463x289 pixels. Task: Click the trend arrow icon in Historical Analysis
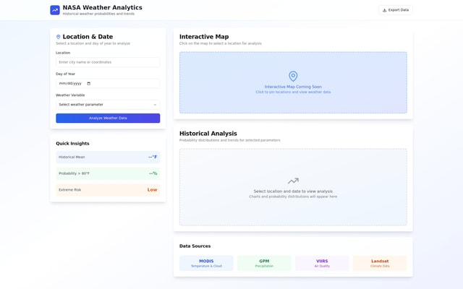pyautogui.click(x=293, y=181)
